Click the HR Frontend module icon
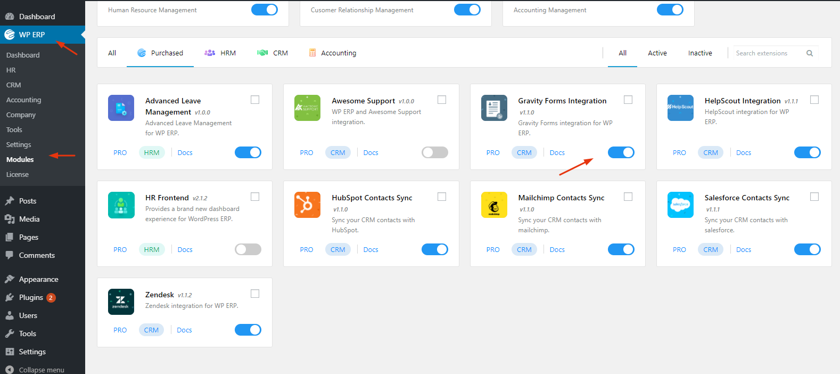Viewport: 840px width, 374px height. (121, 205)
